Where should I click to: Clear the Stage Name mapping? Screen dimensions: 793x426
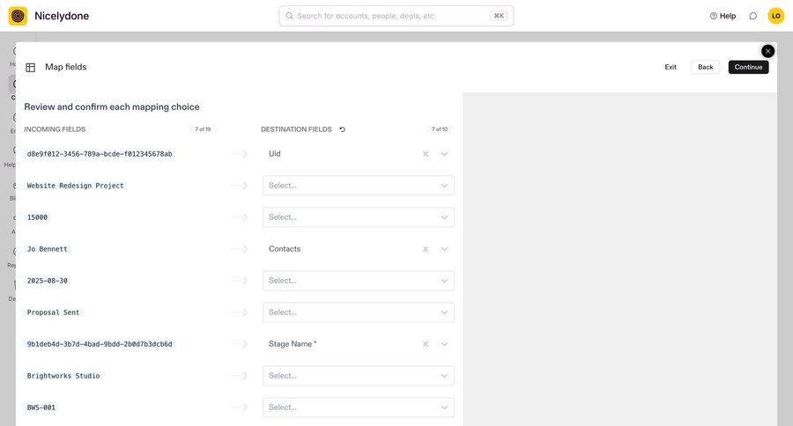pyautogui.click(x=426, y=344)
